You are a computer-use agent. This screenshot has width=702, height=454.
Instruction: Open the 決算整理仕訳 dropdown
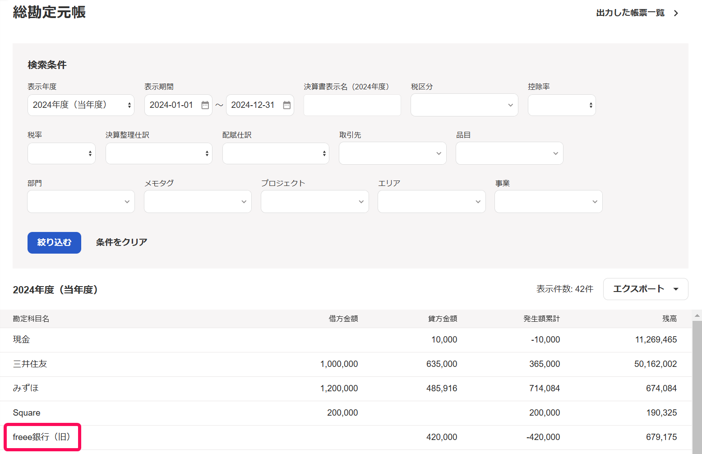point(159,153)
